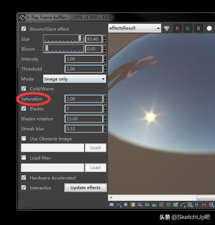Toggle the red channel R button
215x225 pixels.
click(177, 28)
